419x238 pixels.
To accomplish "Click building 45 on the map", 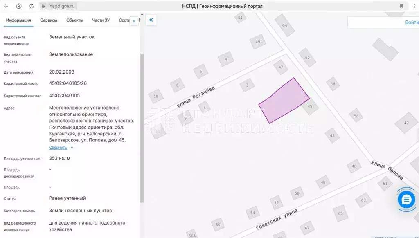I will (x=310, y=106).
